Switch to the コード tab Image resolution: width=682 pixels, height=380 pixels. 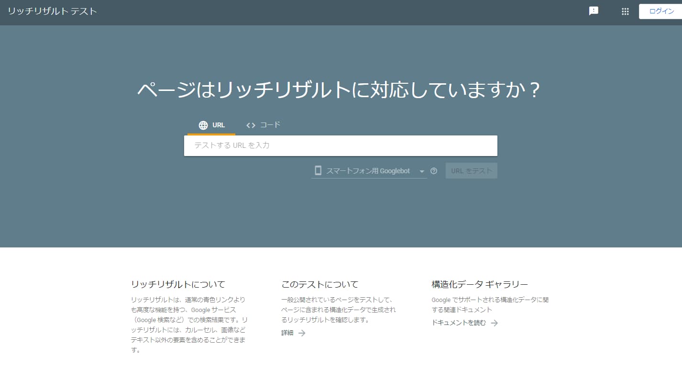[263, 125]
